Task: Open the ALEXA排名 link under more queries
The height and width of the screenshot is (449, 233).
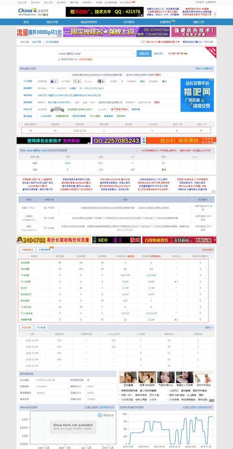Action: coord(46,116)
